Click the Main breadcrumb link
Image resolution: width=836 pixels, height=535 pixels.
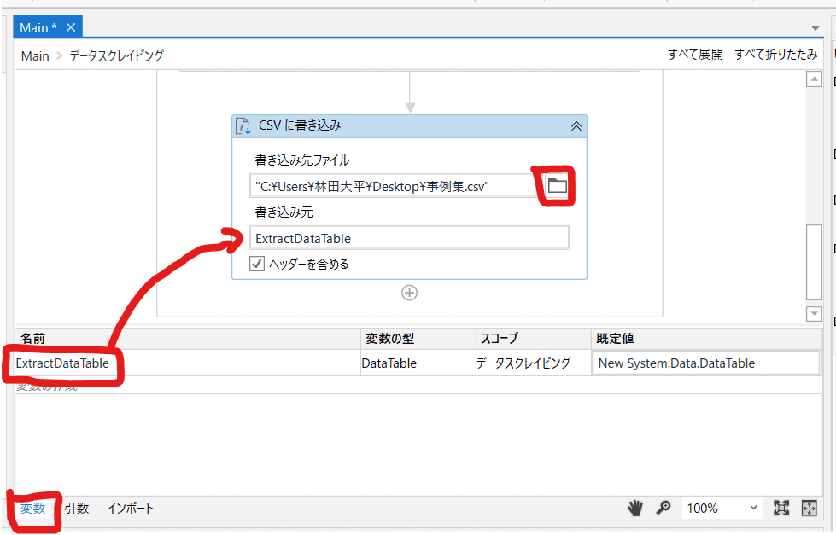[x=35, y=55]
